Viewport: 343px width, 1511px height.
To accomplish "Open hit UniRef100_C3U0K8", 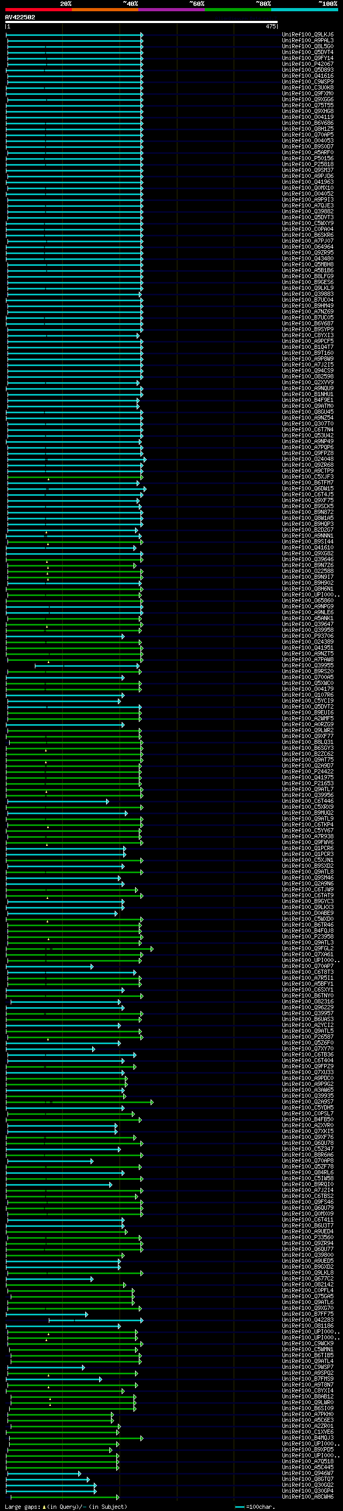I will point(308,87).
